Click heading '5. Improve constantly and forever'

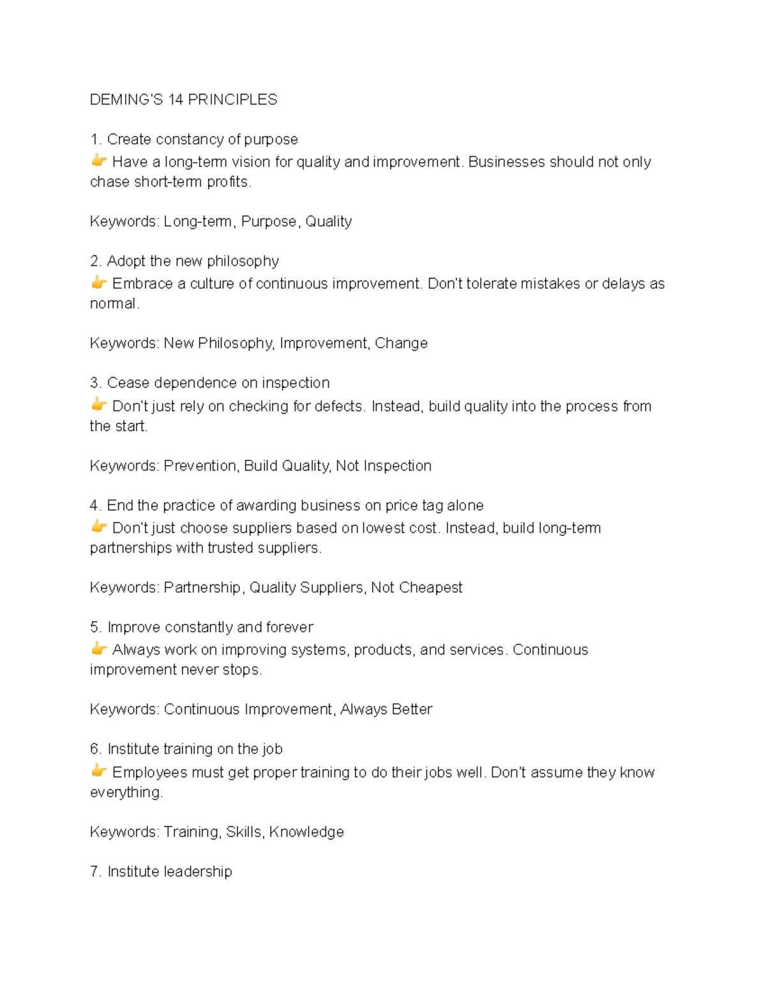pyautogui.click(x=202, y=627)
